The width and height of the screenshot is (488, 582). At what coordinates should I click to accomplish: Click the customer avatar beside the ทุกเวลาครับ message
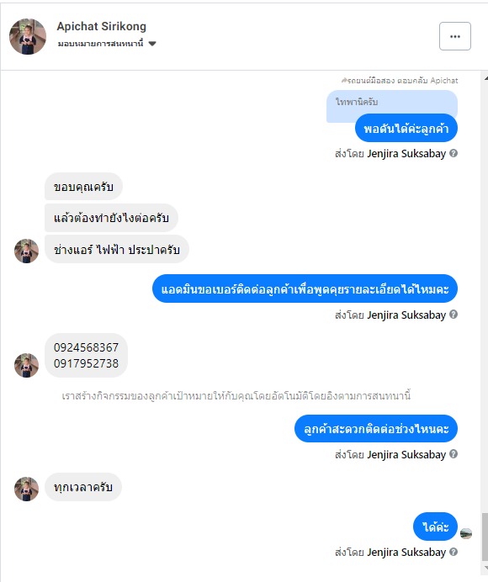26,489
